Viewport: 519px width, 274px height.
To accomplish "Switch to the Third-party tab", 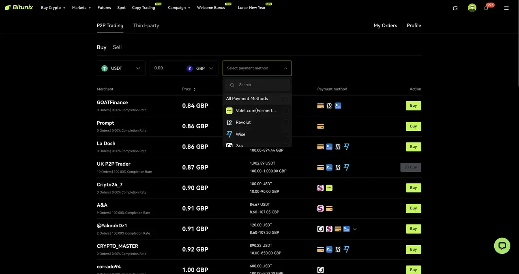I will point(146,25).
